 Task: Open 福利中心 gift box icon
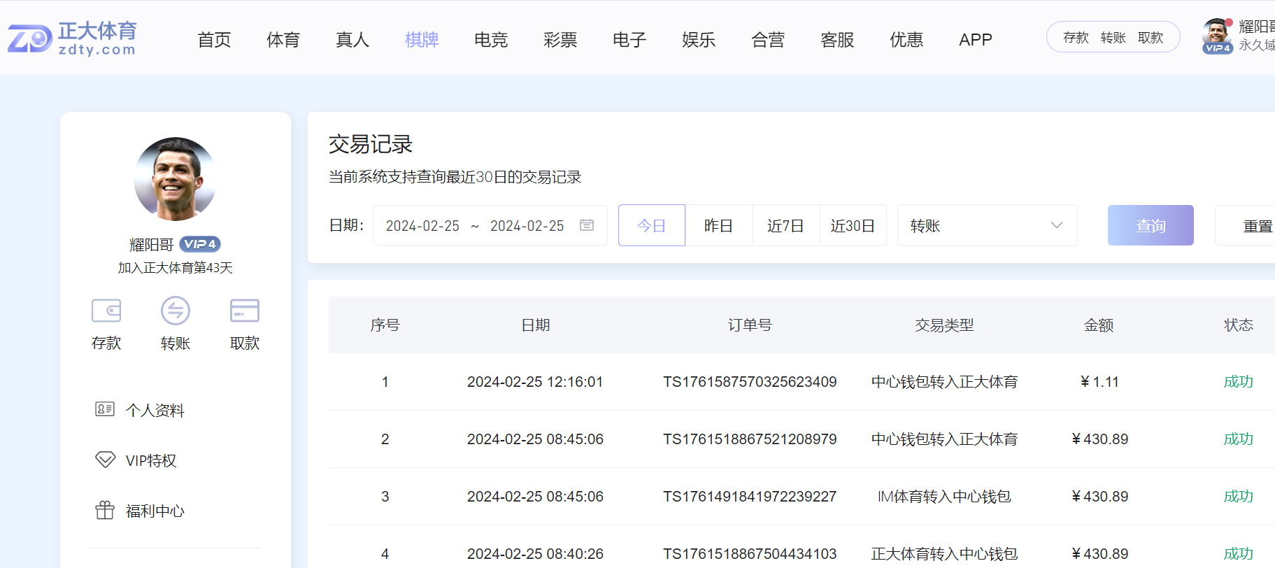tap(105, 511)
